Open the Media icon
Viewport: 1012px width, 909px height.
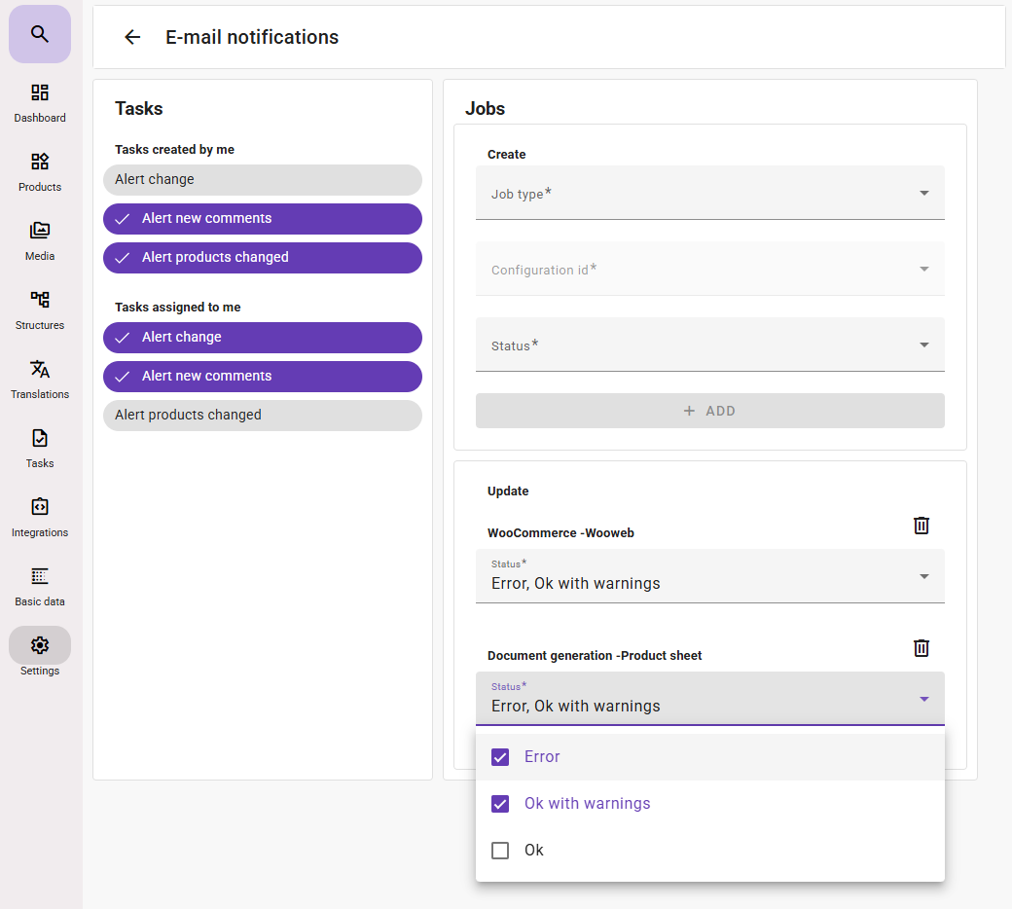point(39,231)
